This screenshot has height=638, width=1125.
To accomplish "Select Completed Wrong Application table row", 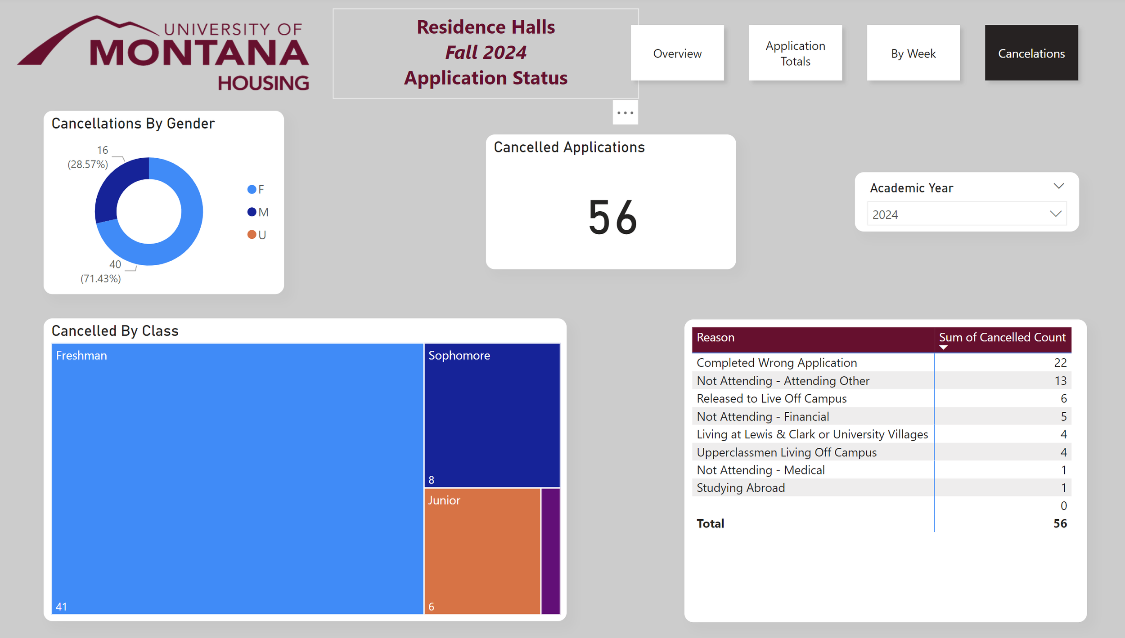I will 776,362.
